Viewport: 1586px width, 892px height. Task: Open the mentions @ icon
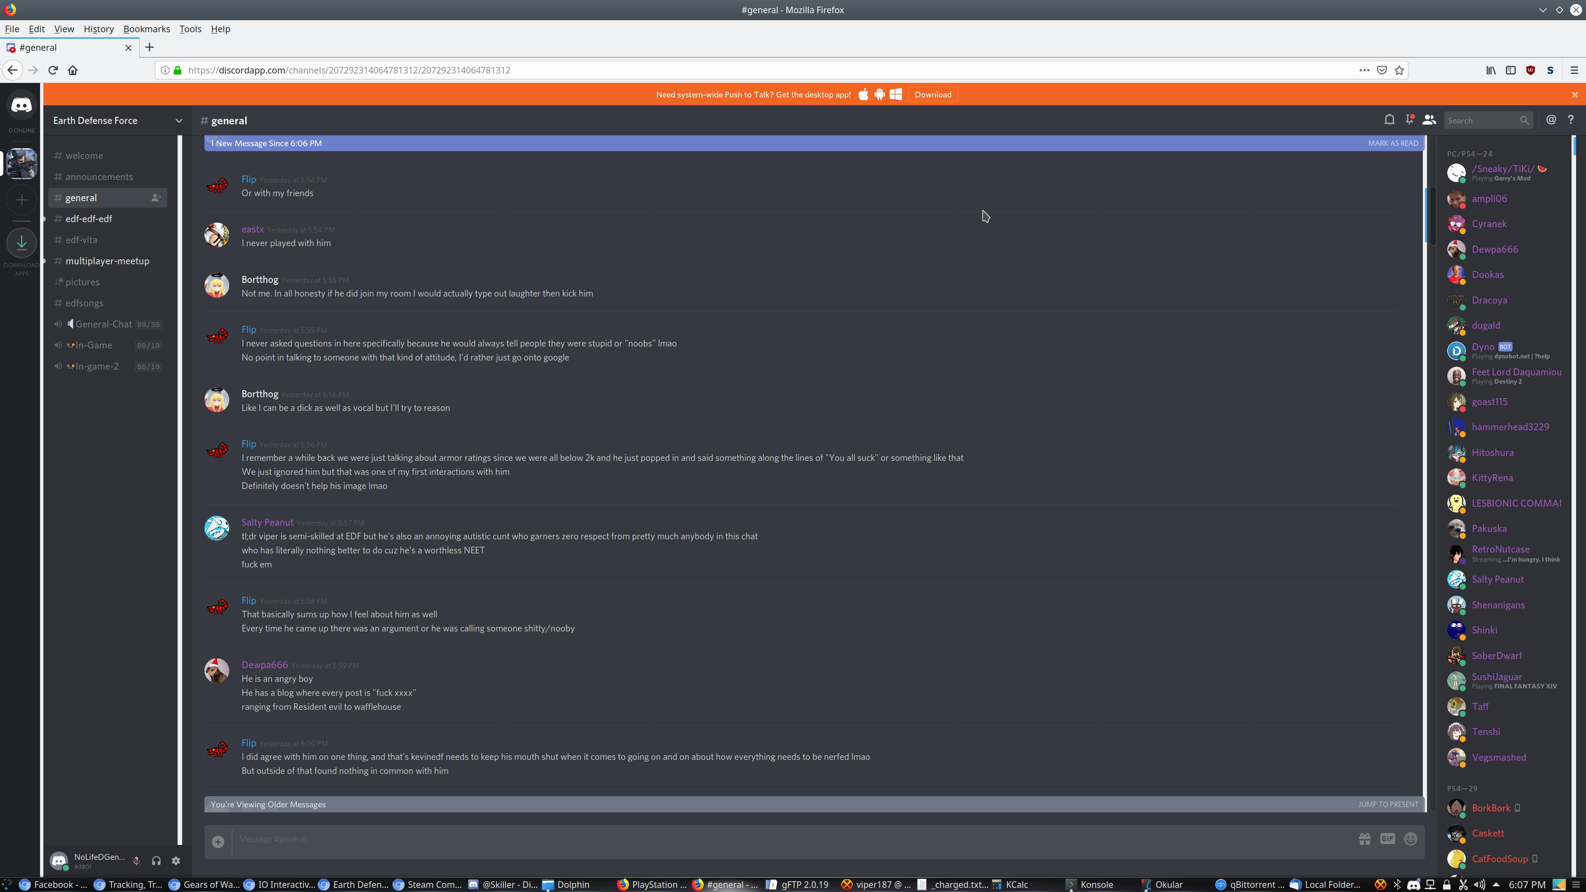click(1551, 120)
